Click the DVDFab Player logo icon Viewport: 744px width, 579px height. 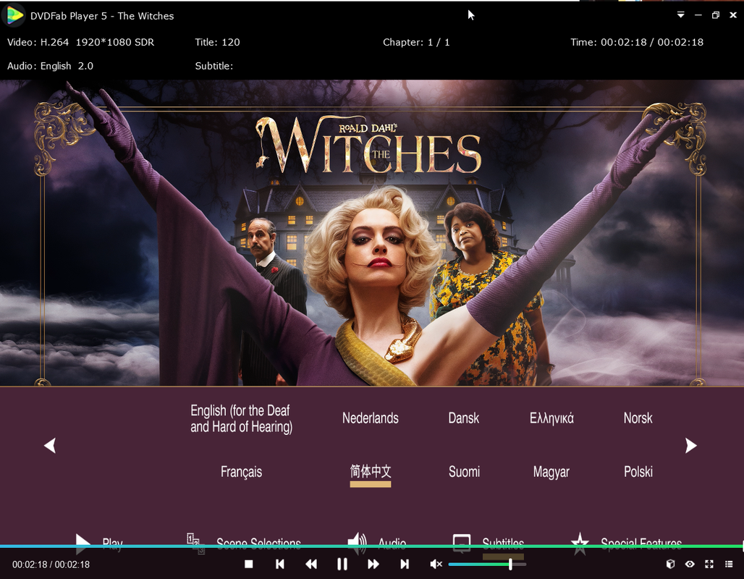pos(14,15)
